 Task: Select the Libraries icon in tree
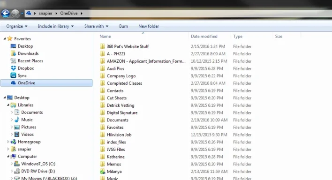(13, 105)
